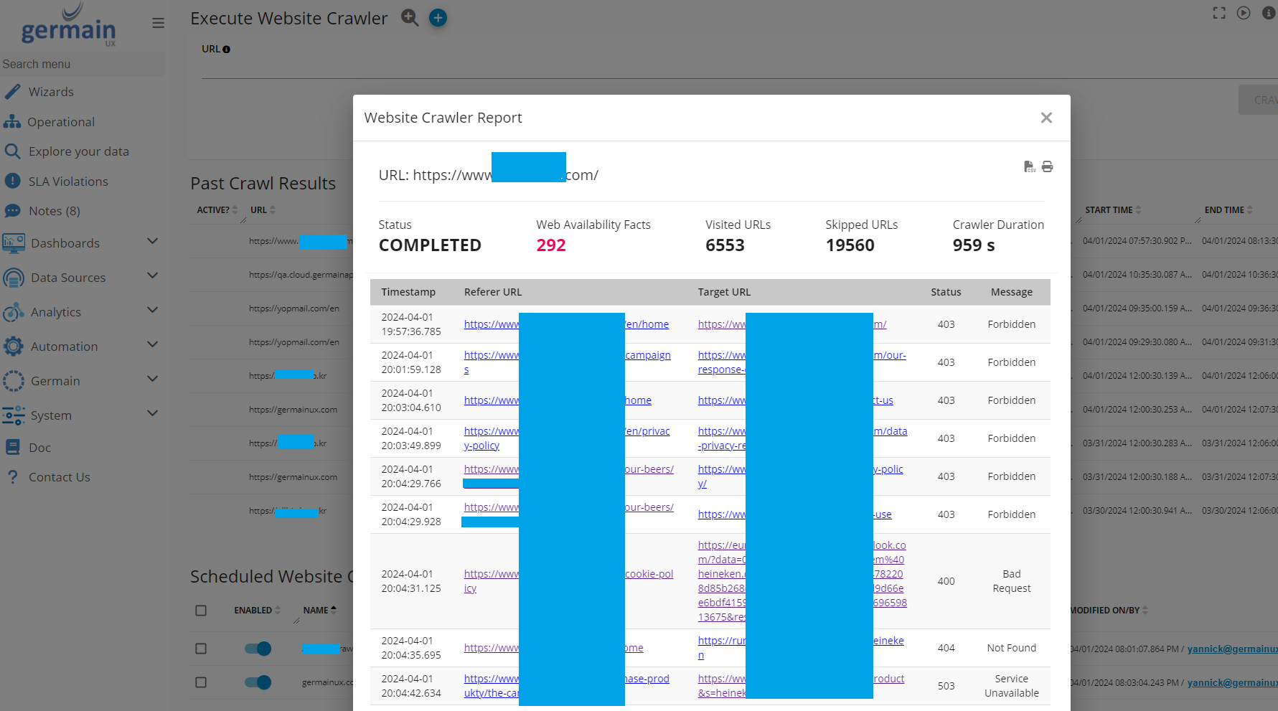Viewport: 1278px width, 711px height.
Task: Open SLA Violations from sidebar
Action: pos(68,182)
